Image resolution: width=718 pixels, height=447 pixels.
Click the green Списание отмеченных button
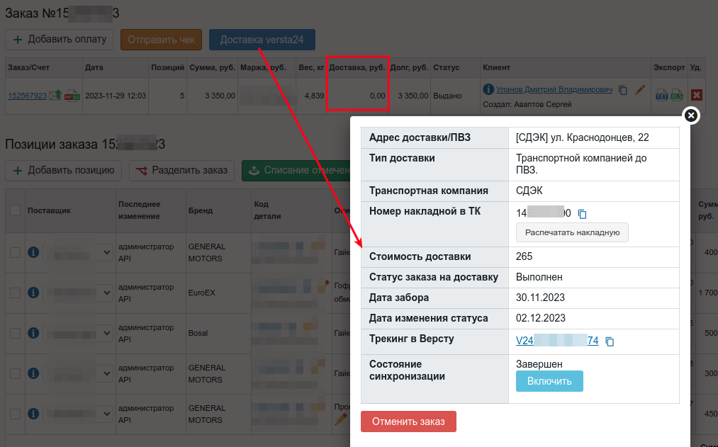pos(296,170)
